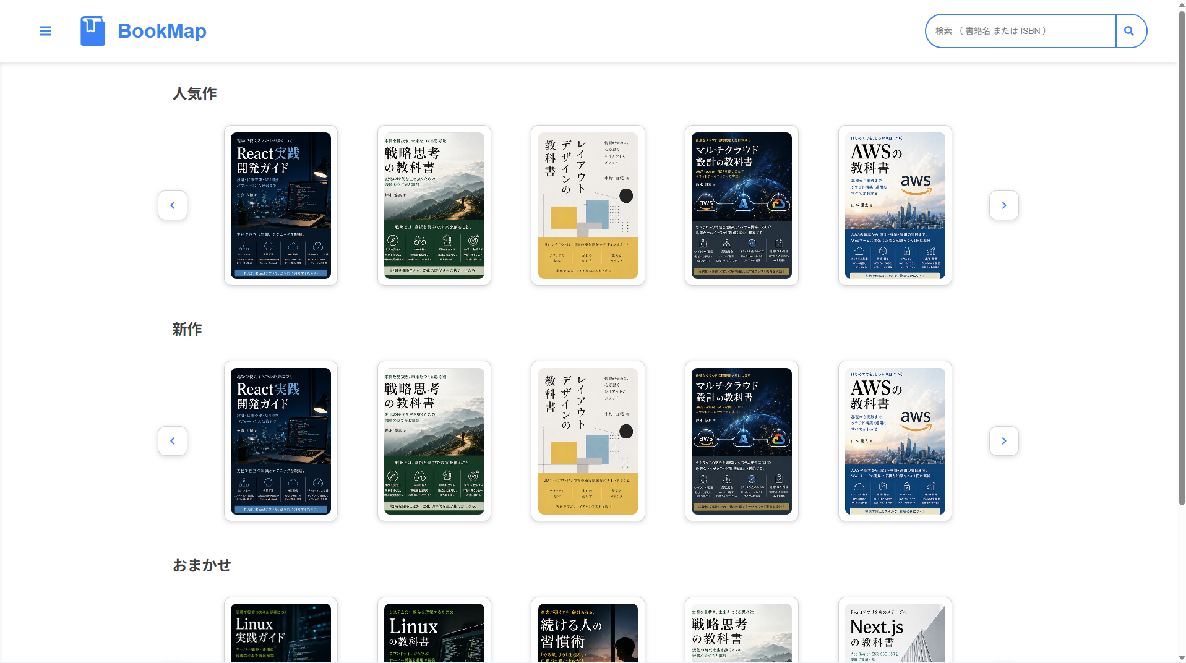
Task: Open レイアウトデザインの教科書 in 人気作
Action: pos(588,205)
